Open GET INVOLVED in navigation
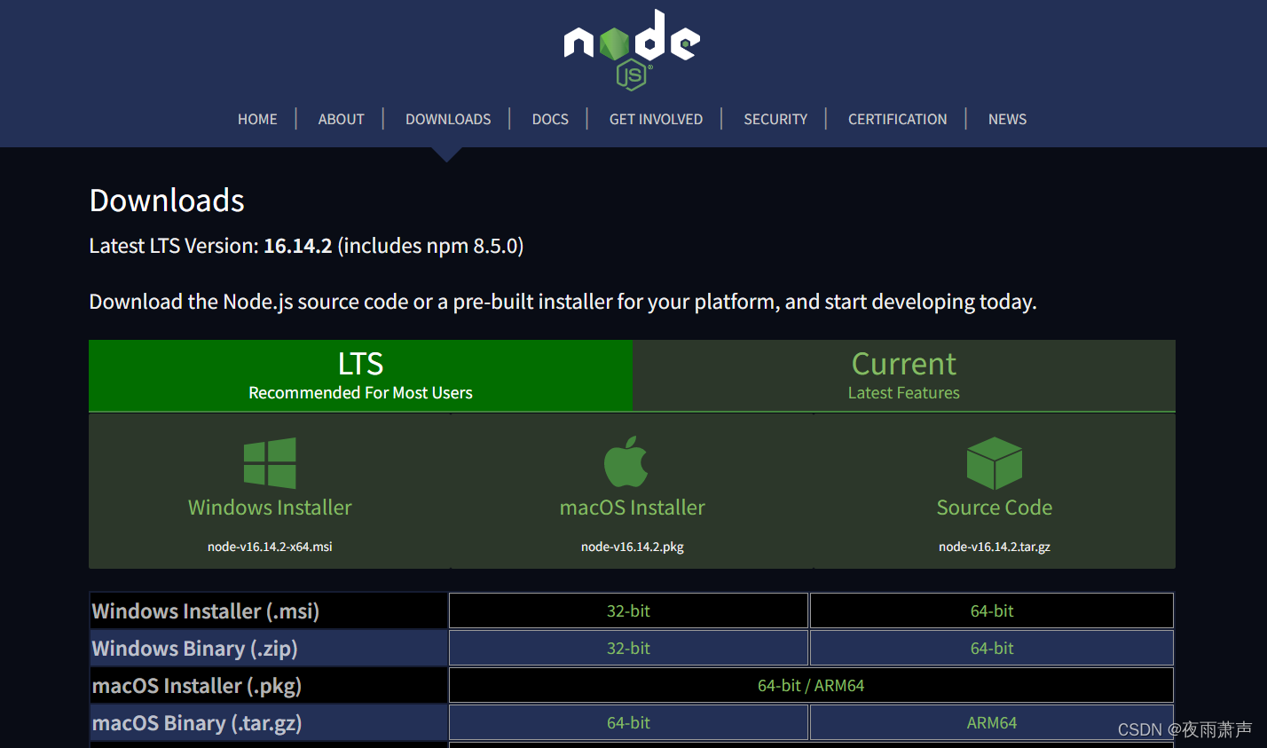Viewport: 1267px width, 748px height. click(656, 119)
